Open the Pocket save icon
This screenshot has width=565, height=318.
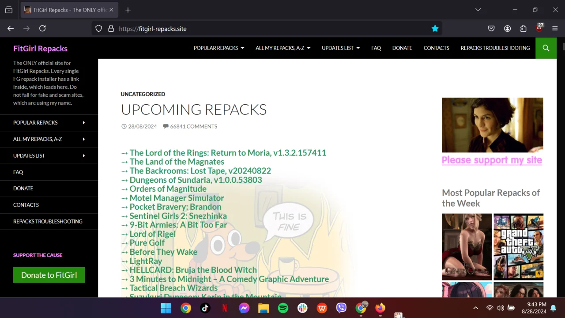pyautogui.click(x=491, y=28)
